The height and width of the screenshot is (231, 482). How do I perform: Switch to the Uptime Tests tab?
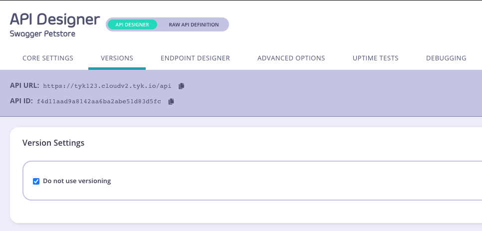[x=375, y=58]
